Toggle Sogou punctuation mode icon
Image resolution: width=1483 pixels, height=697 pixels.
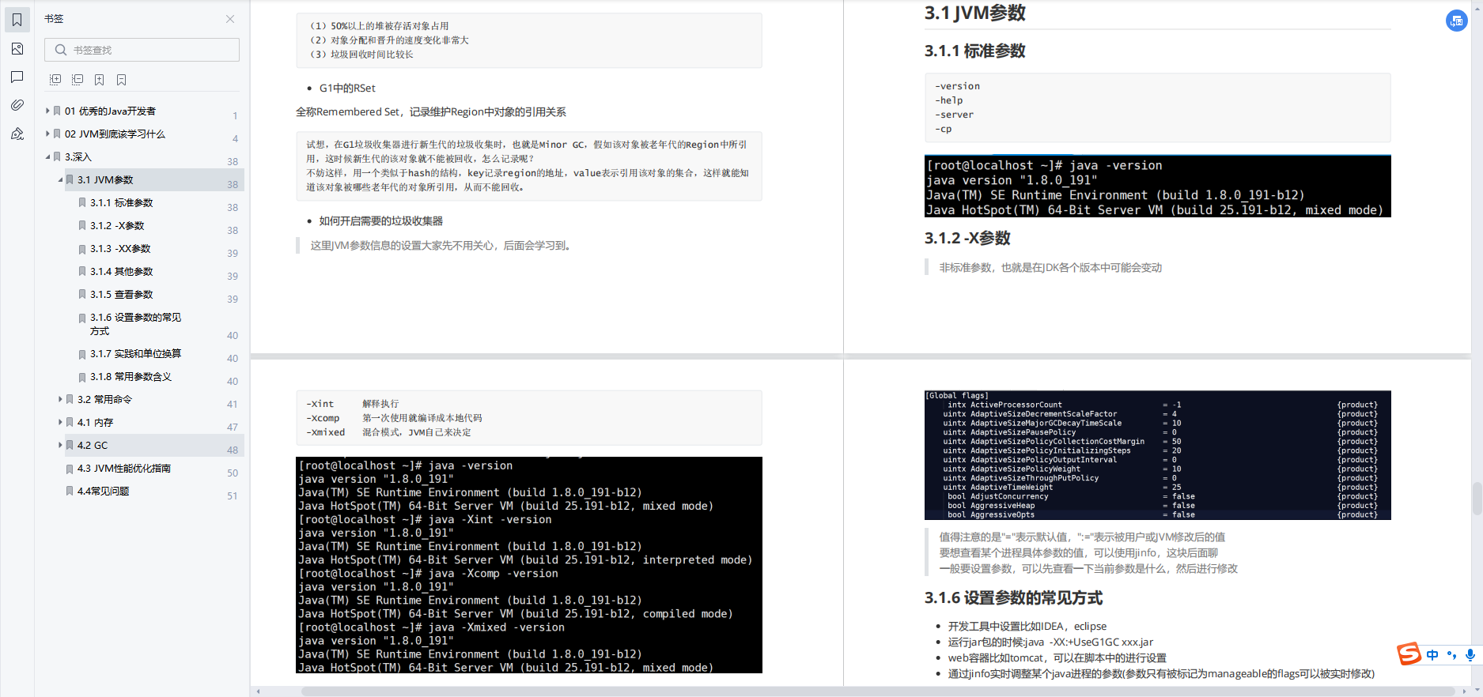coord(1451,655)
